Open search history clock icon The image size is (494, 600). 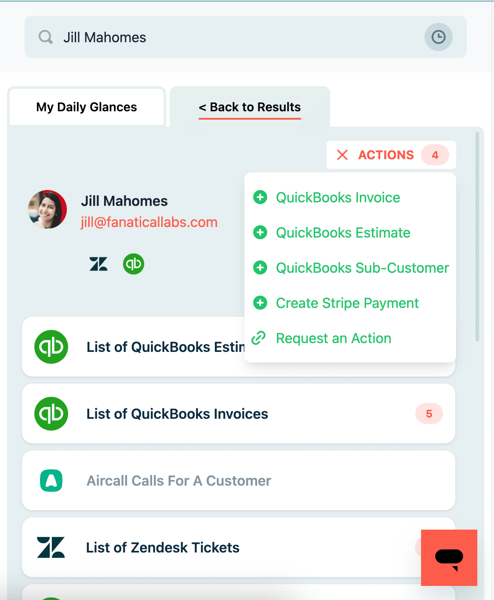pyautogui.click(x=438, y=37)
